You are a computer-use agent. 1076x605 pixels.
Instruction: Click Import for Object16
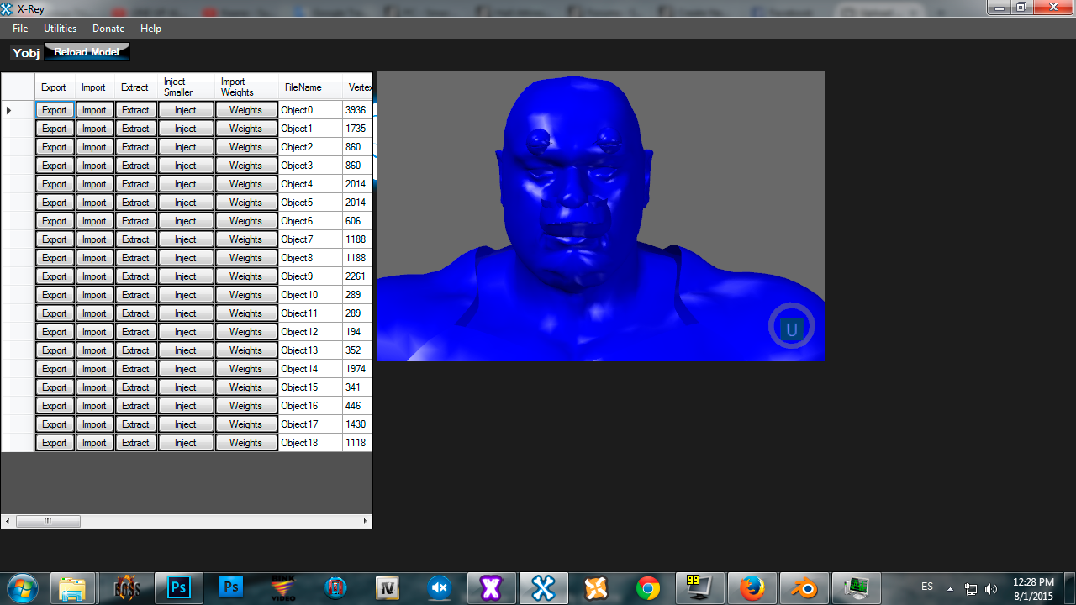pyautogui.click(x=94, y=406)
